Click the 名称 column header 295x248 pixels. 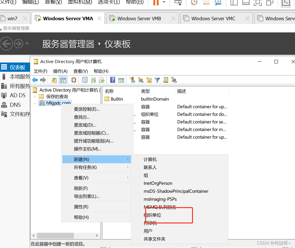coord(109,91)
